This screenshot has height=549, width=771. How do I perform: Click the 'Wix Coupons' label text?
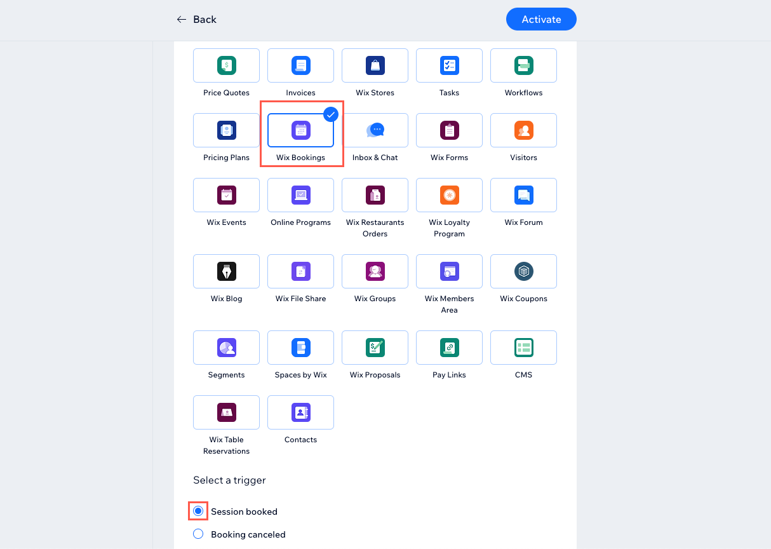[523, 299]
